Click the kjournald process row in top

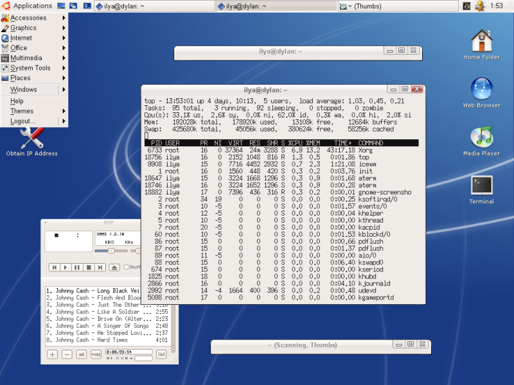pyautogui.click(x=281, y=284)
